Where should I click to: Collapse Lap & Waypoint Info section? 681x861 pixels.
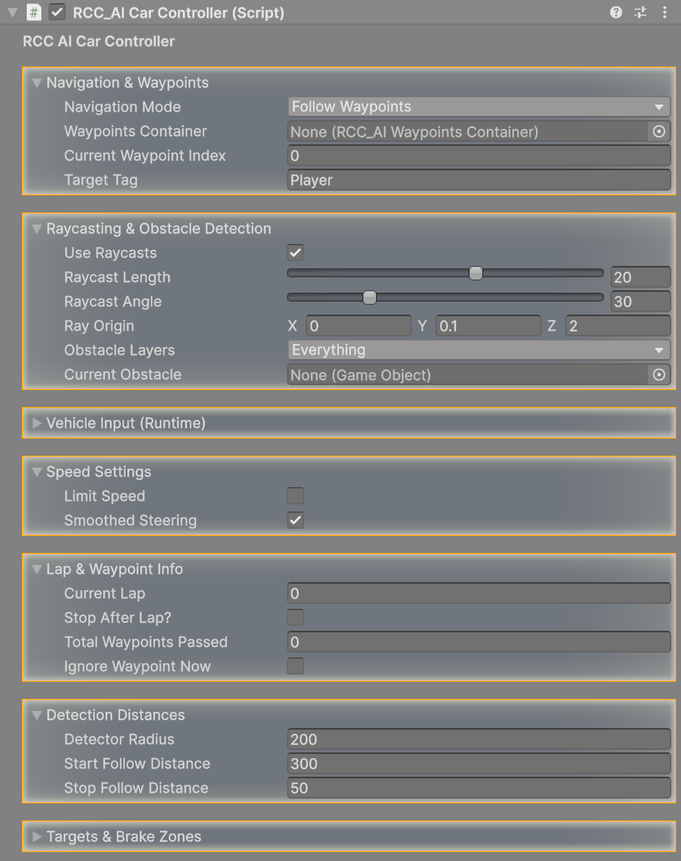point(36,569)
